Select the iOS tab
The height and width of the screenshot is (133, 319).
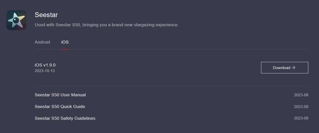click(x=65, y=42)
